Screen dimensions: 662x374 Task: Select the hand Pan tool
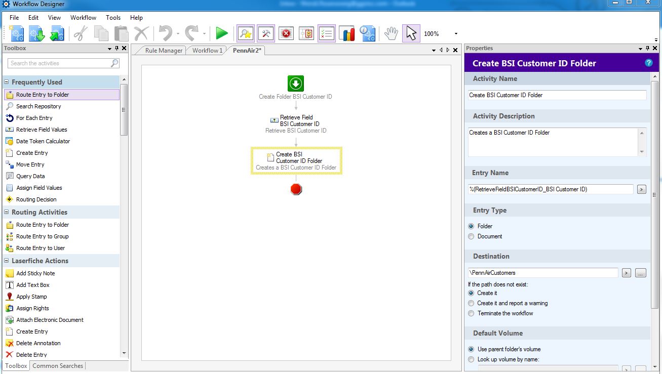(x=391, y=33)
